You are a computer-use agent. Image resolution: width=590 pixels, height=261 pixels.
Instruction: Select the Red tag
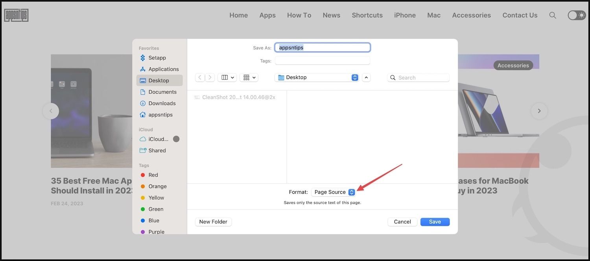153,175
